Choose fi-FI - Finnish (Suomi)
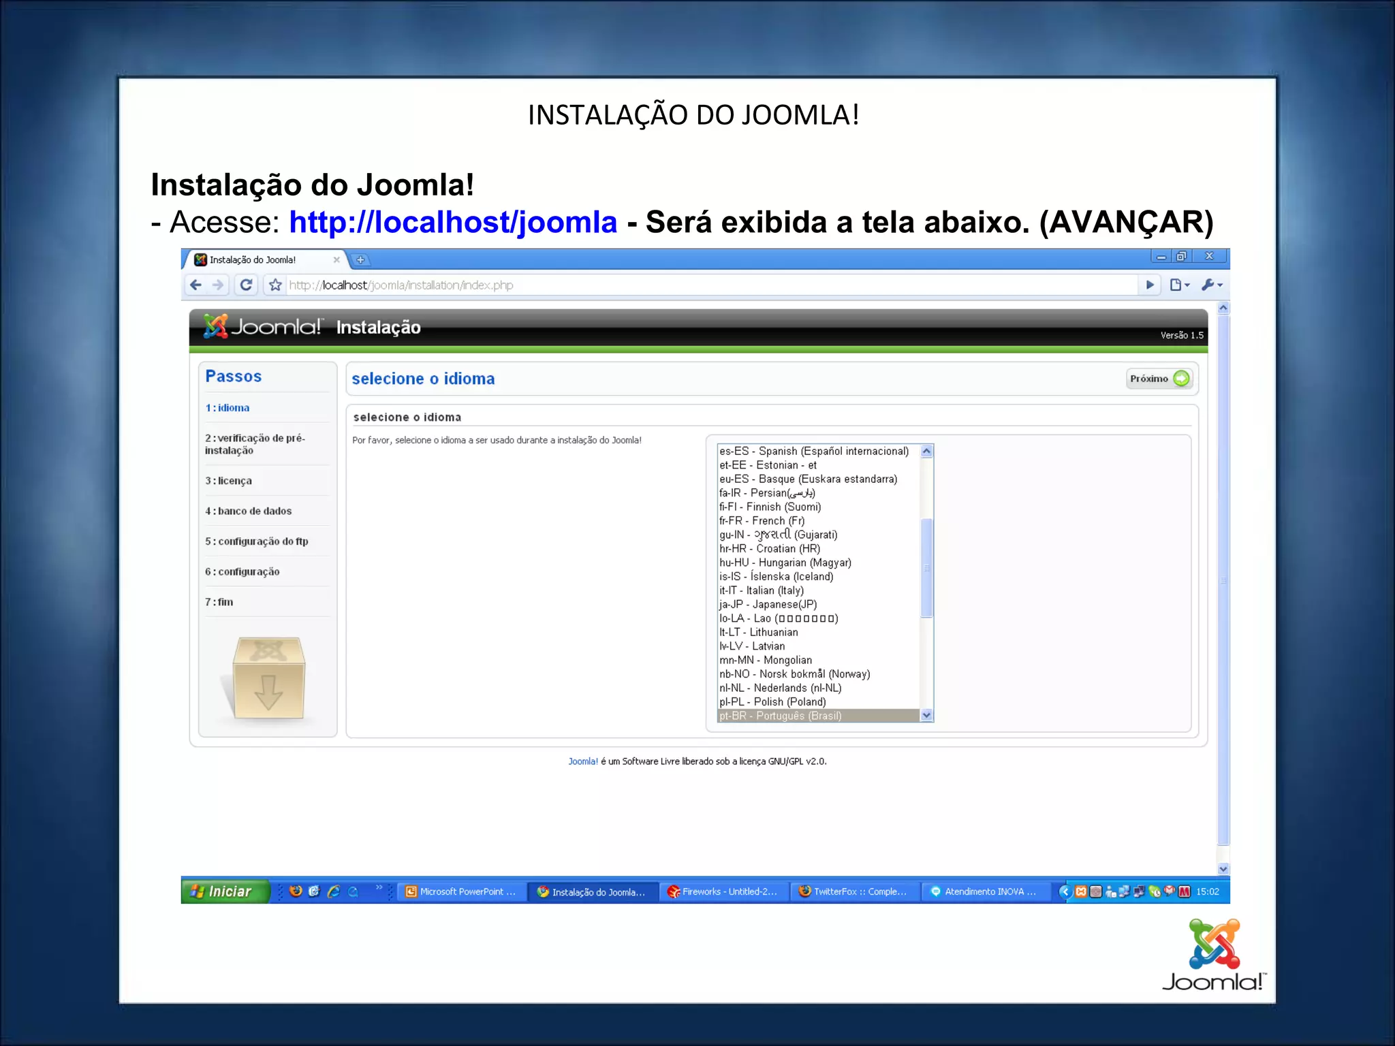 coord(818,507)
